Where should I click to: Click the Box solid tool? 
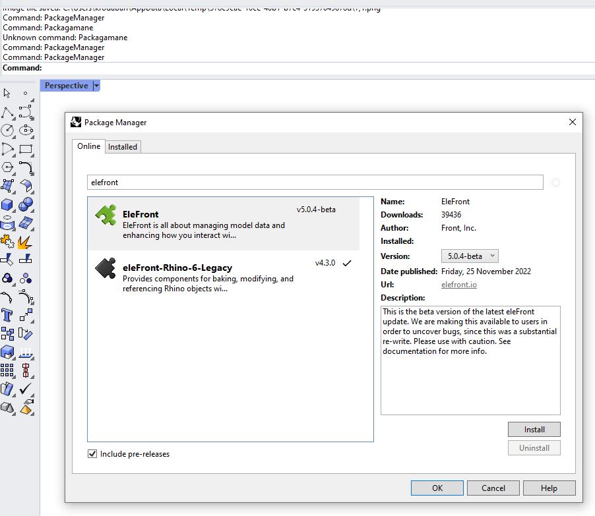[7, 204]
